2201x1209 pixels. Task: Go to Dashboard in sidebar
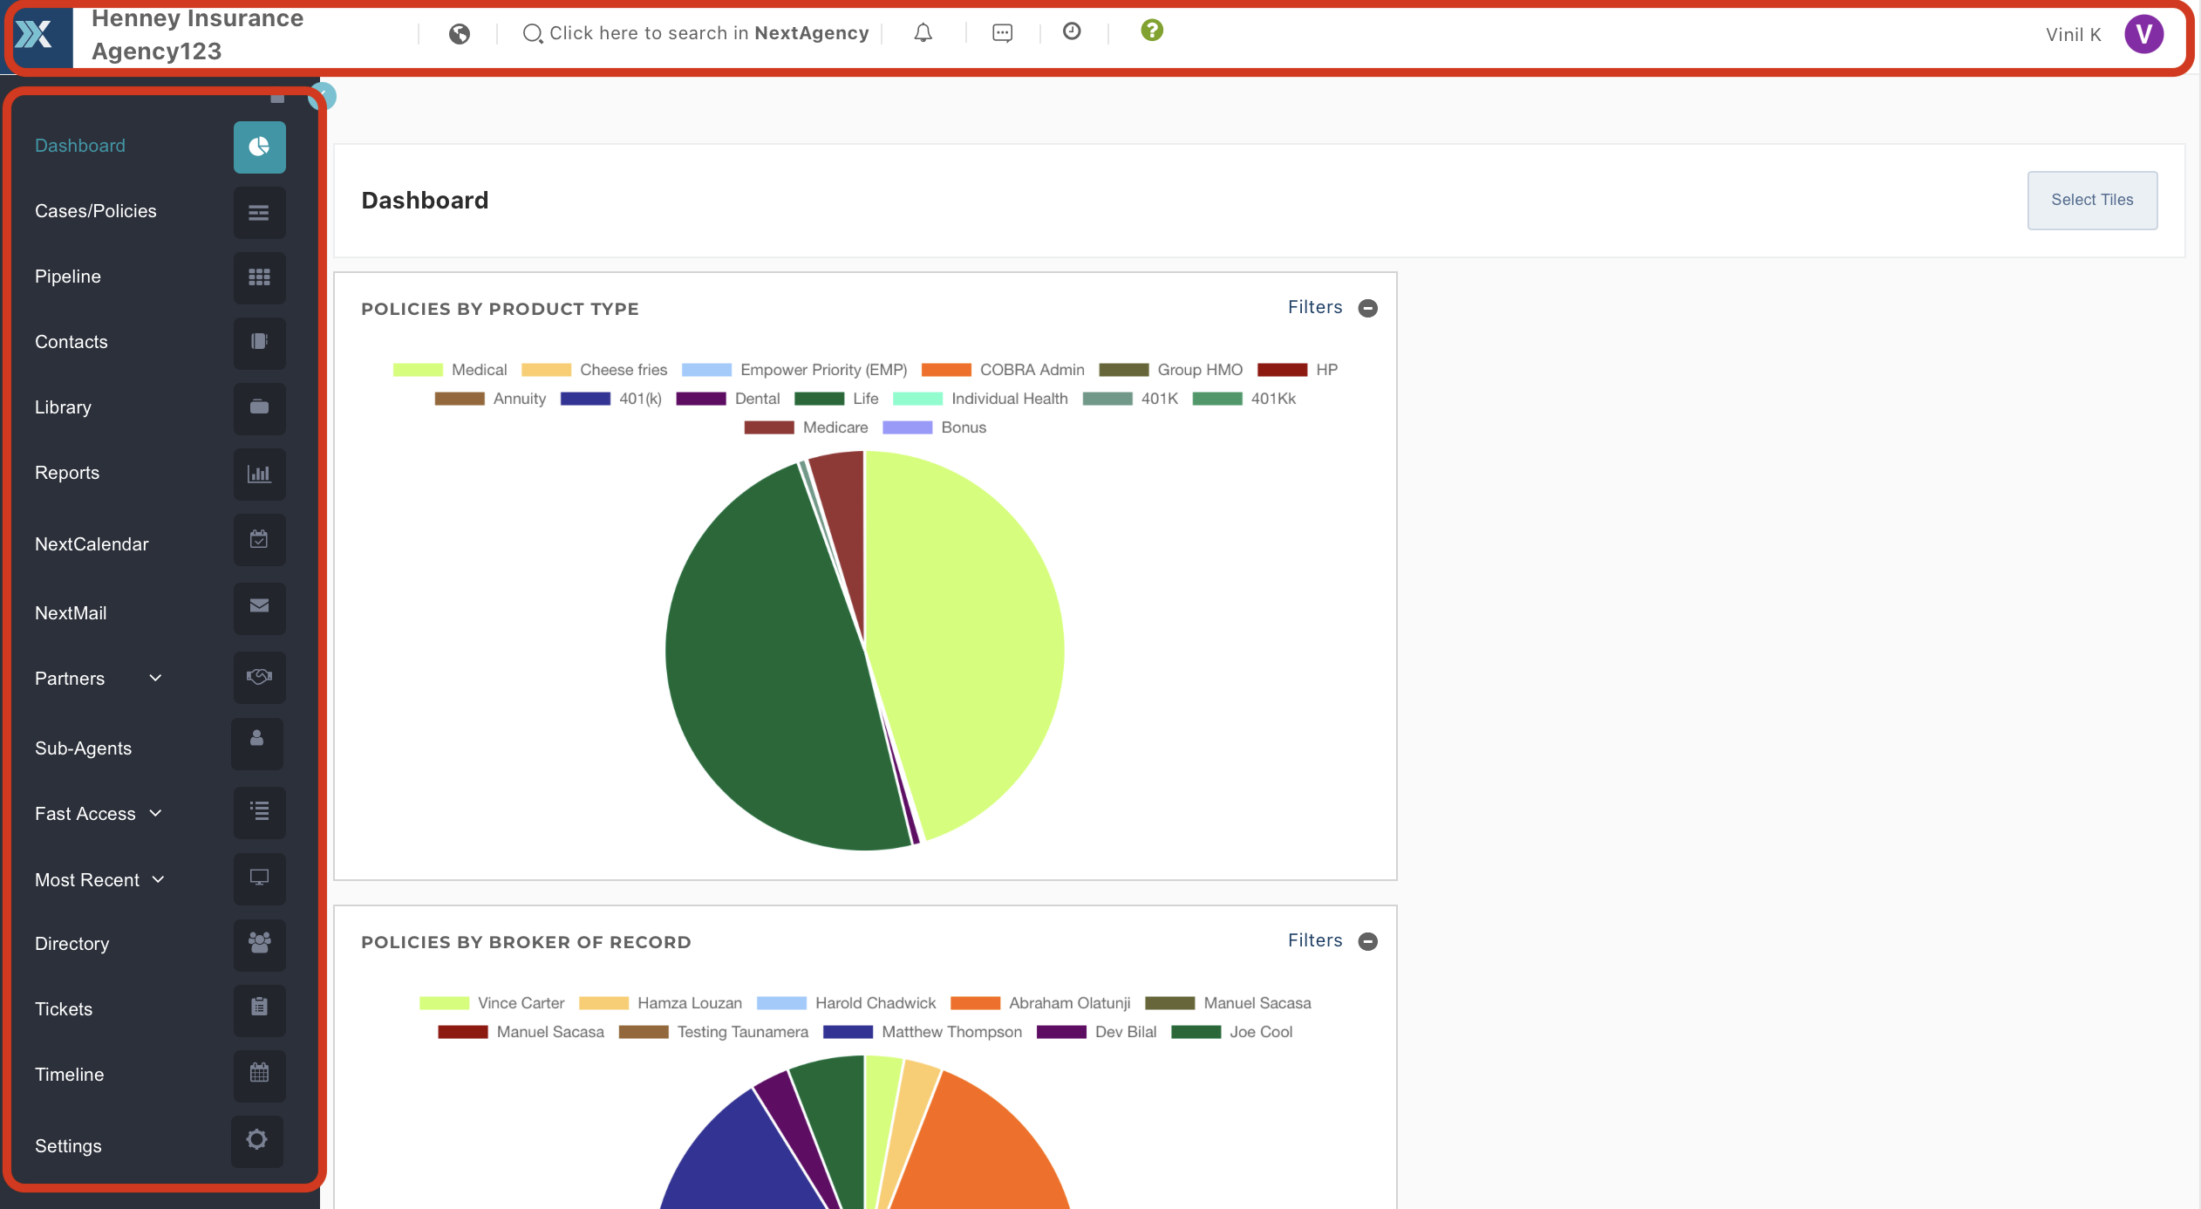click(x=80, y=146)
